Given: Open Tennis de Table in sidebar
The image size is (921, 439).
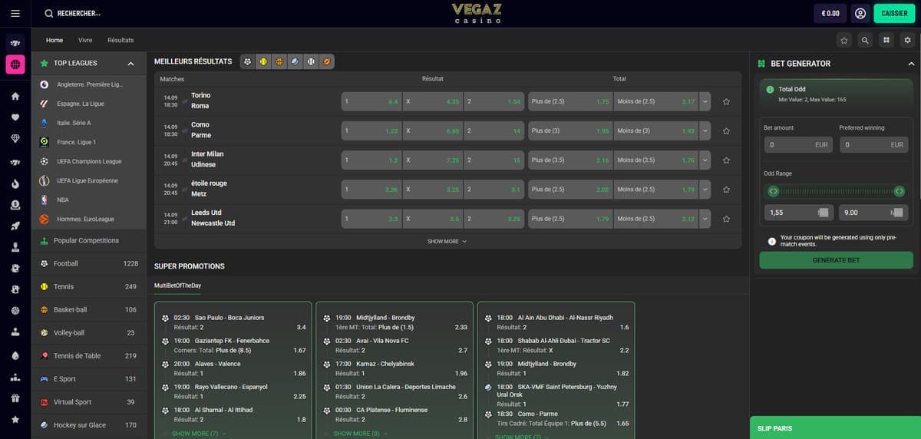Looking at the screenshot, I should (88, 355).
